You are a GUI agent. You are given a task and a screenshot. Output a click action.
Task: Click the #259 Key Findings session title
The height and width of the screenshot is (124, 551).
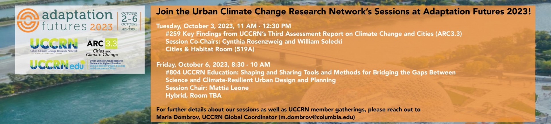[314, 34]
